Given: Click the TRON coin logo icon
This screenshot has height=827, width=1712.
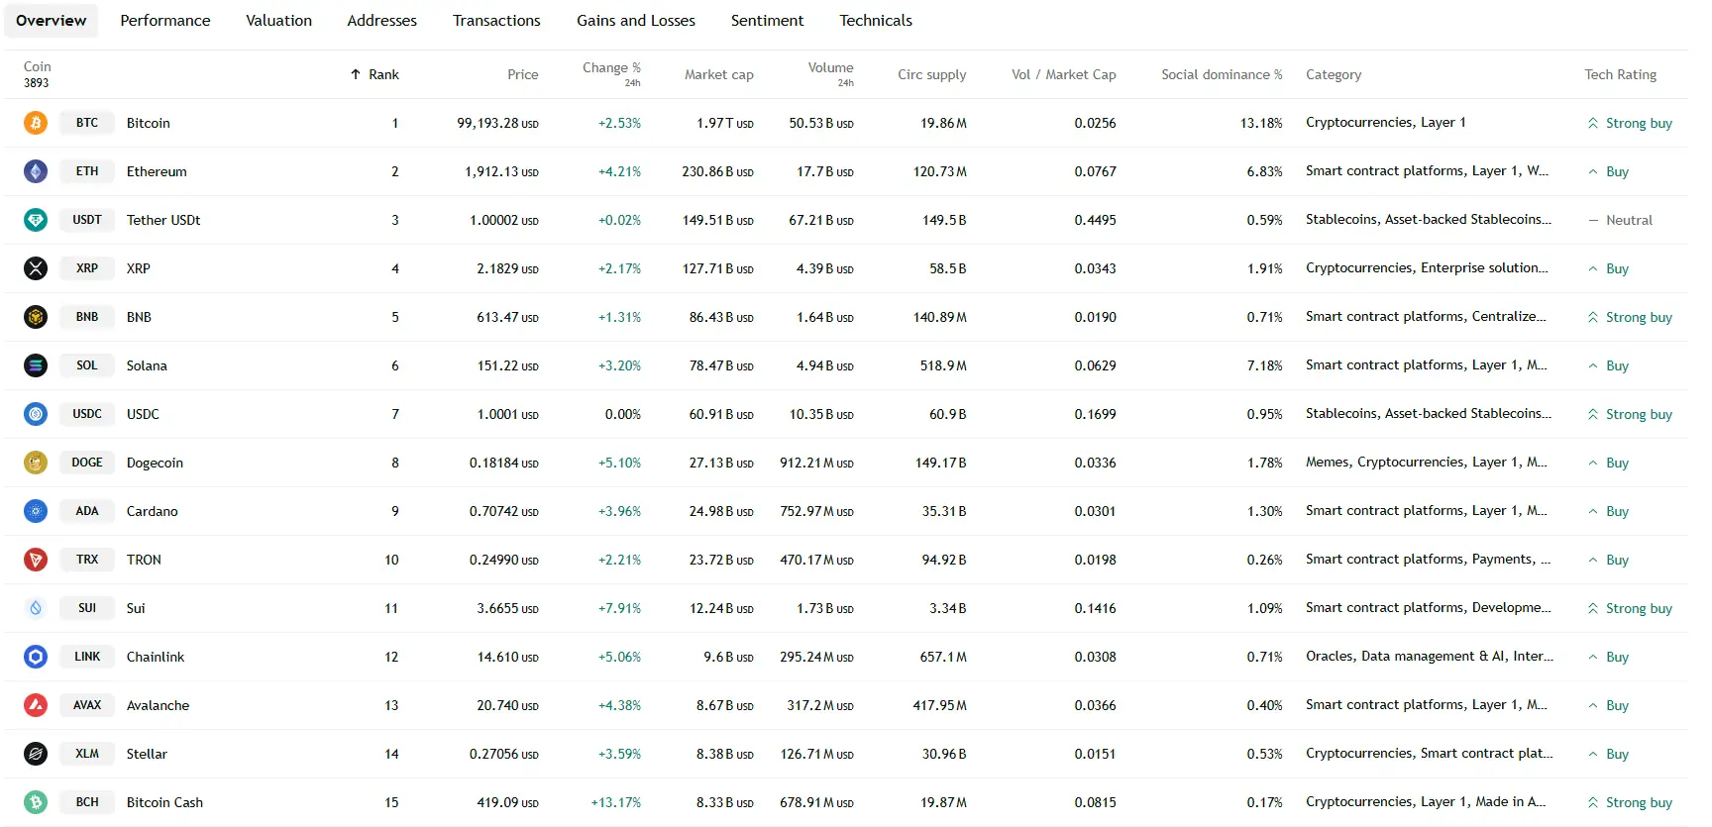Looking at the screenshot, I should (x=36, y=560).
